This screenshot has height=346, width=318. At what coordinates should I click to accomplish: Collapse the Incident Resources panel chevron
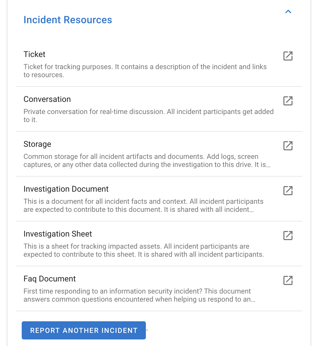click(288, 12)
